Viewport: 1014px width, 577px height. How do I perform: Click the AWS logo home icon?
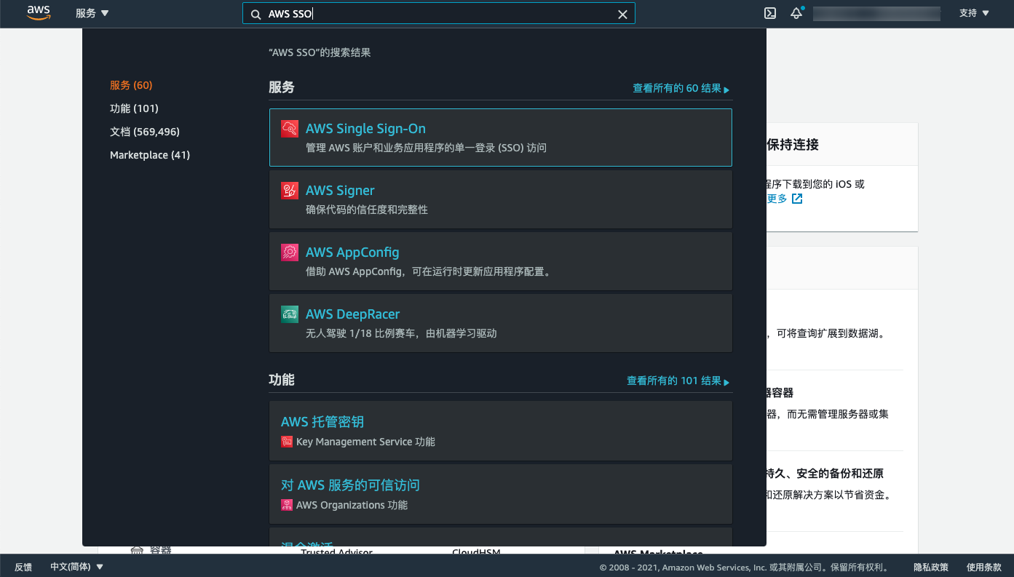point(38,13)
